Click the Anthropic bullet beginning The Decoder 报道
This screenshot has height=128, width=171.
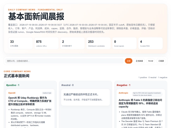(142, 124)
